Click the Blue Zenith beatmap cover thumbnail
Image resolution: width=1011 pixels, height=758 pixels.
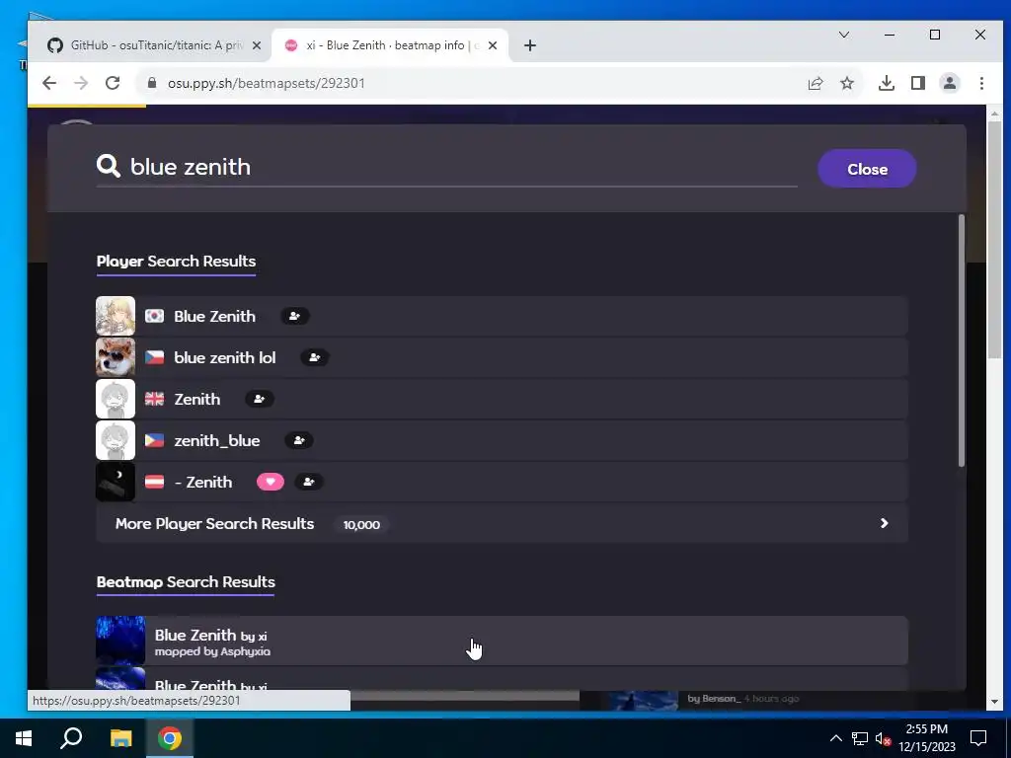pos(120,641)
